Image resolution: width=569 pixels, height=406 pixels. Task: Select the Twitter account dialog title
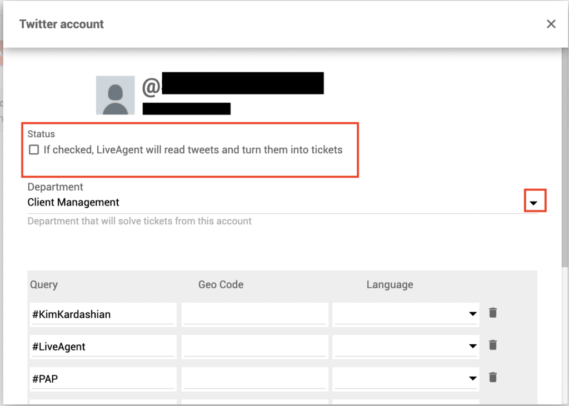pos(61,24)
